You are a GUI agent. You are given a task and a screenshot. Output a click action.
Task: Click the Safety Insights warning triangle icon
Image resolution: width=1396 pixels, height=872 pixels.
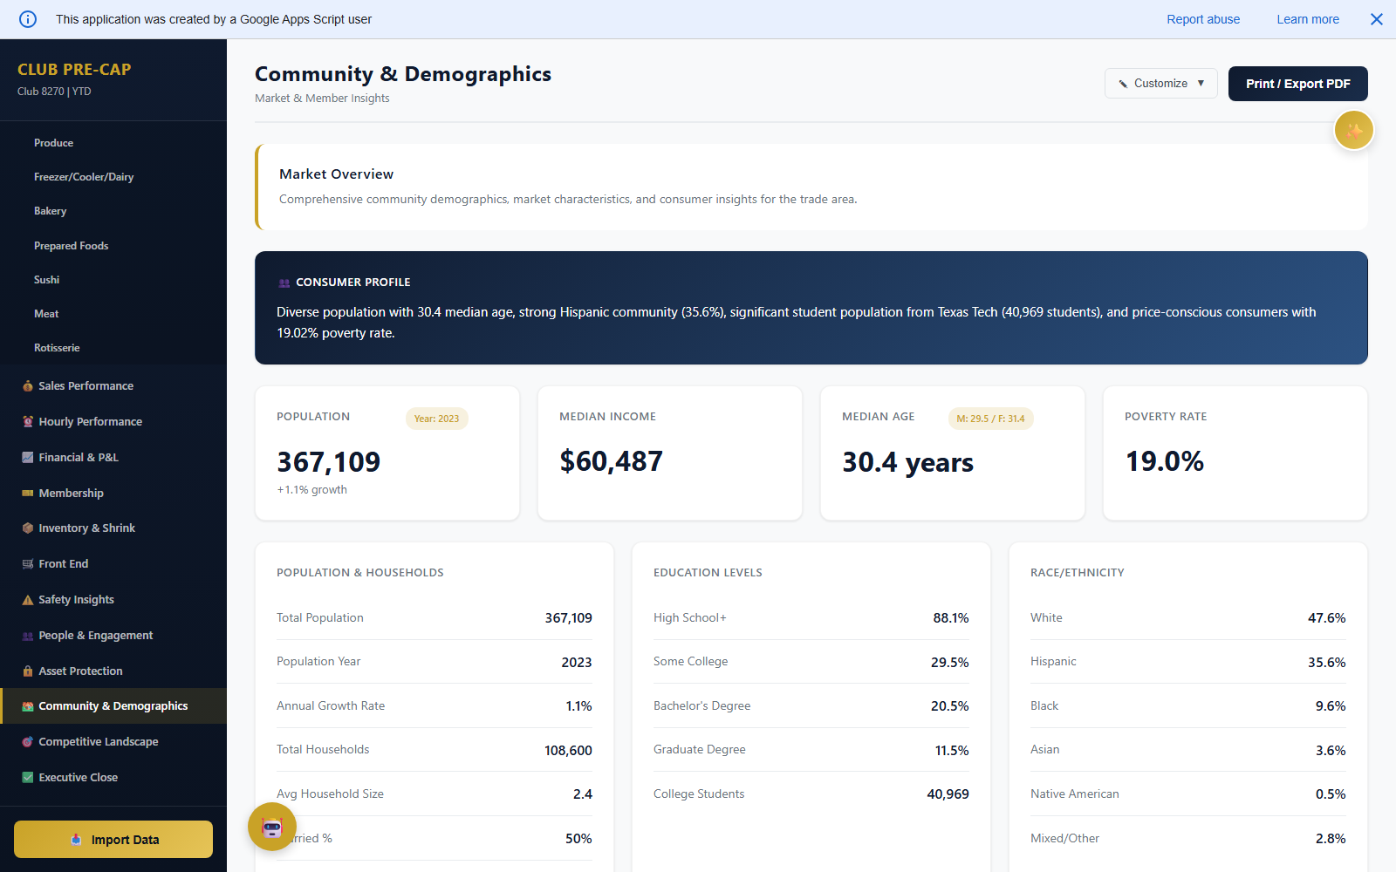(28, 599)
